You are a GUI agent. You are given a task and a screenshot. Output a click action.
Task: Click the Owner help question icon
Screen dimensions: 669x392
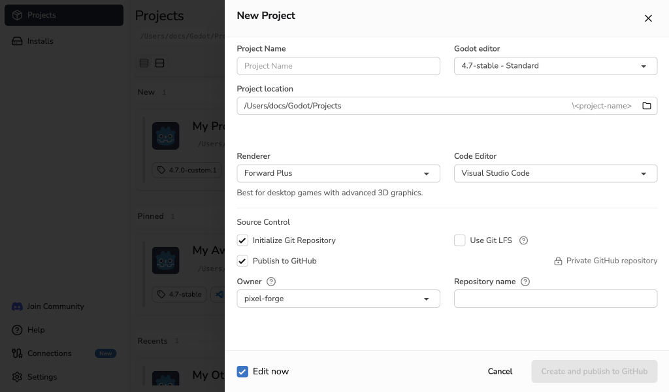[x=271, y=282]
